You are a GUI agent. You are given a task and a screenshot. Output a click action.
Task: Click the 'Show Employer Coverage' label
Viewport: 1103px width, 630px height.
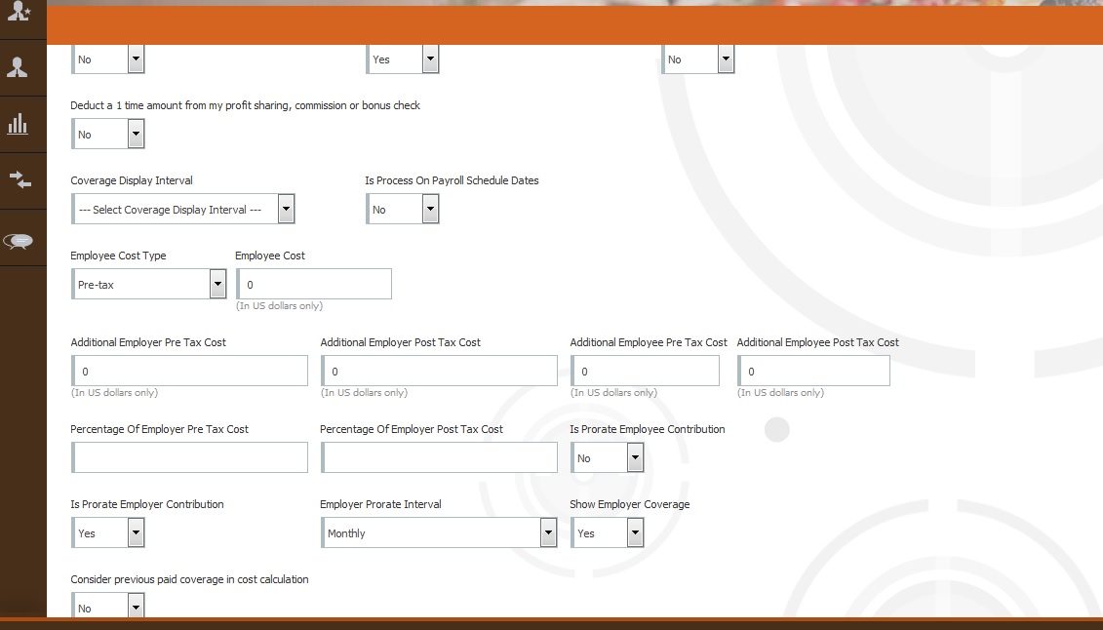[x=630, y=504]
